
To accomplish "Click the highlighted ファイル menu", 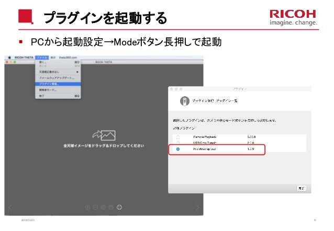I will point(42,57).
